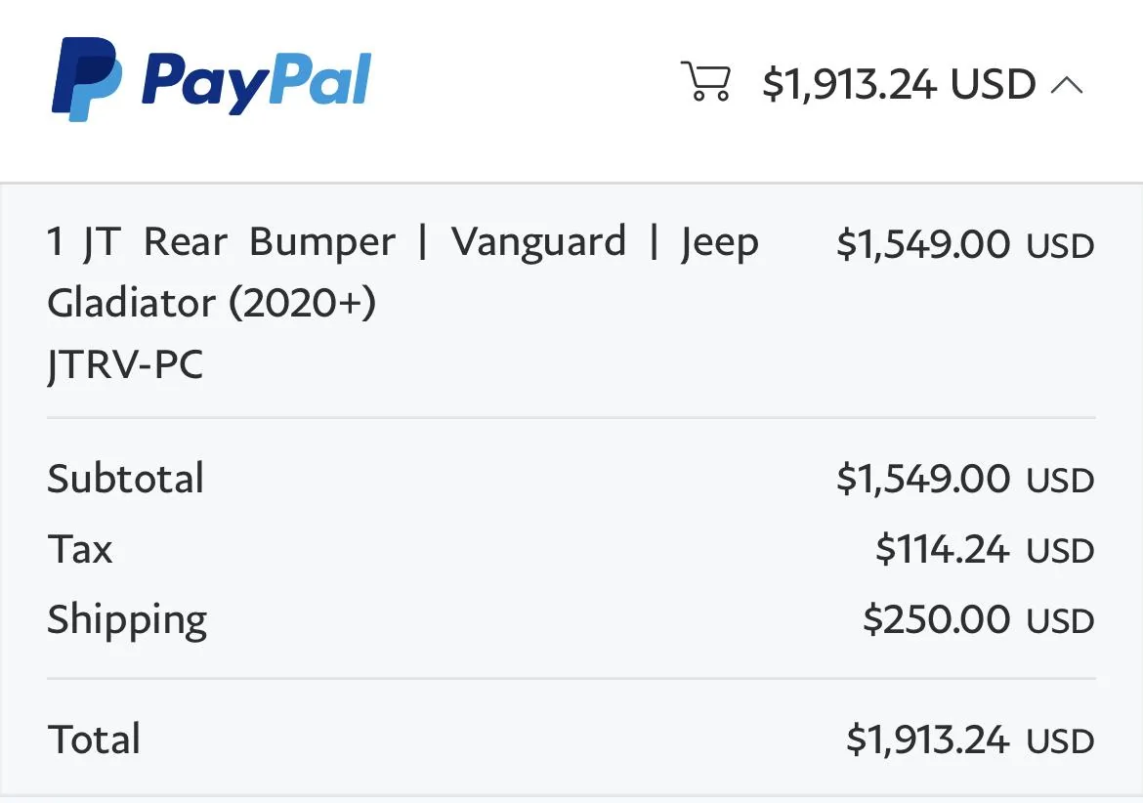The height and width of the screenshot is (803, 1143).
Task: Click the item price $1,549.00 USD
Action: tap(965, 243)
